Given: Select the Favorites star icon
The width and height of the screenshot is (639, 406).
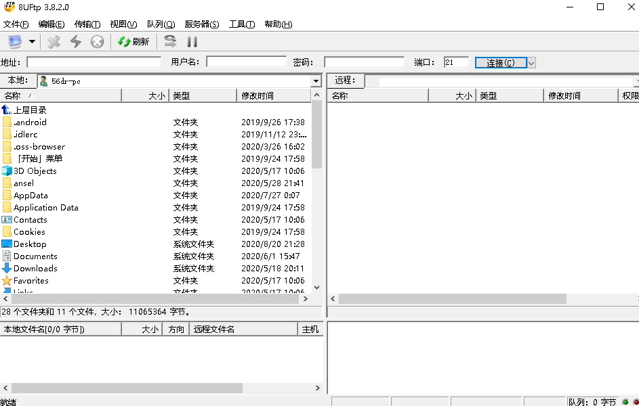Looking at the screenshot, I should (7, 280).
